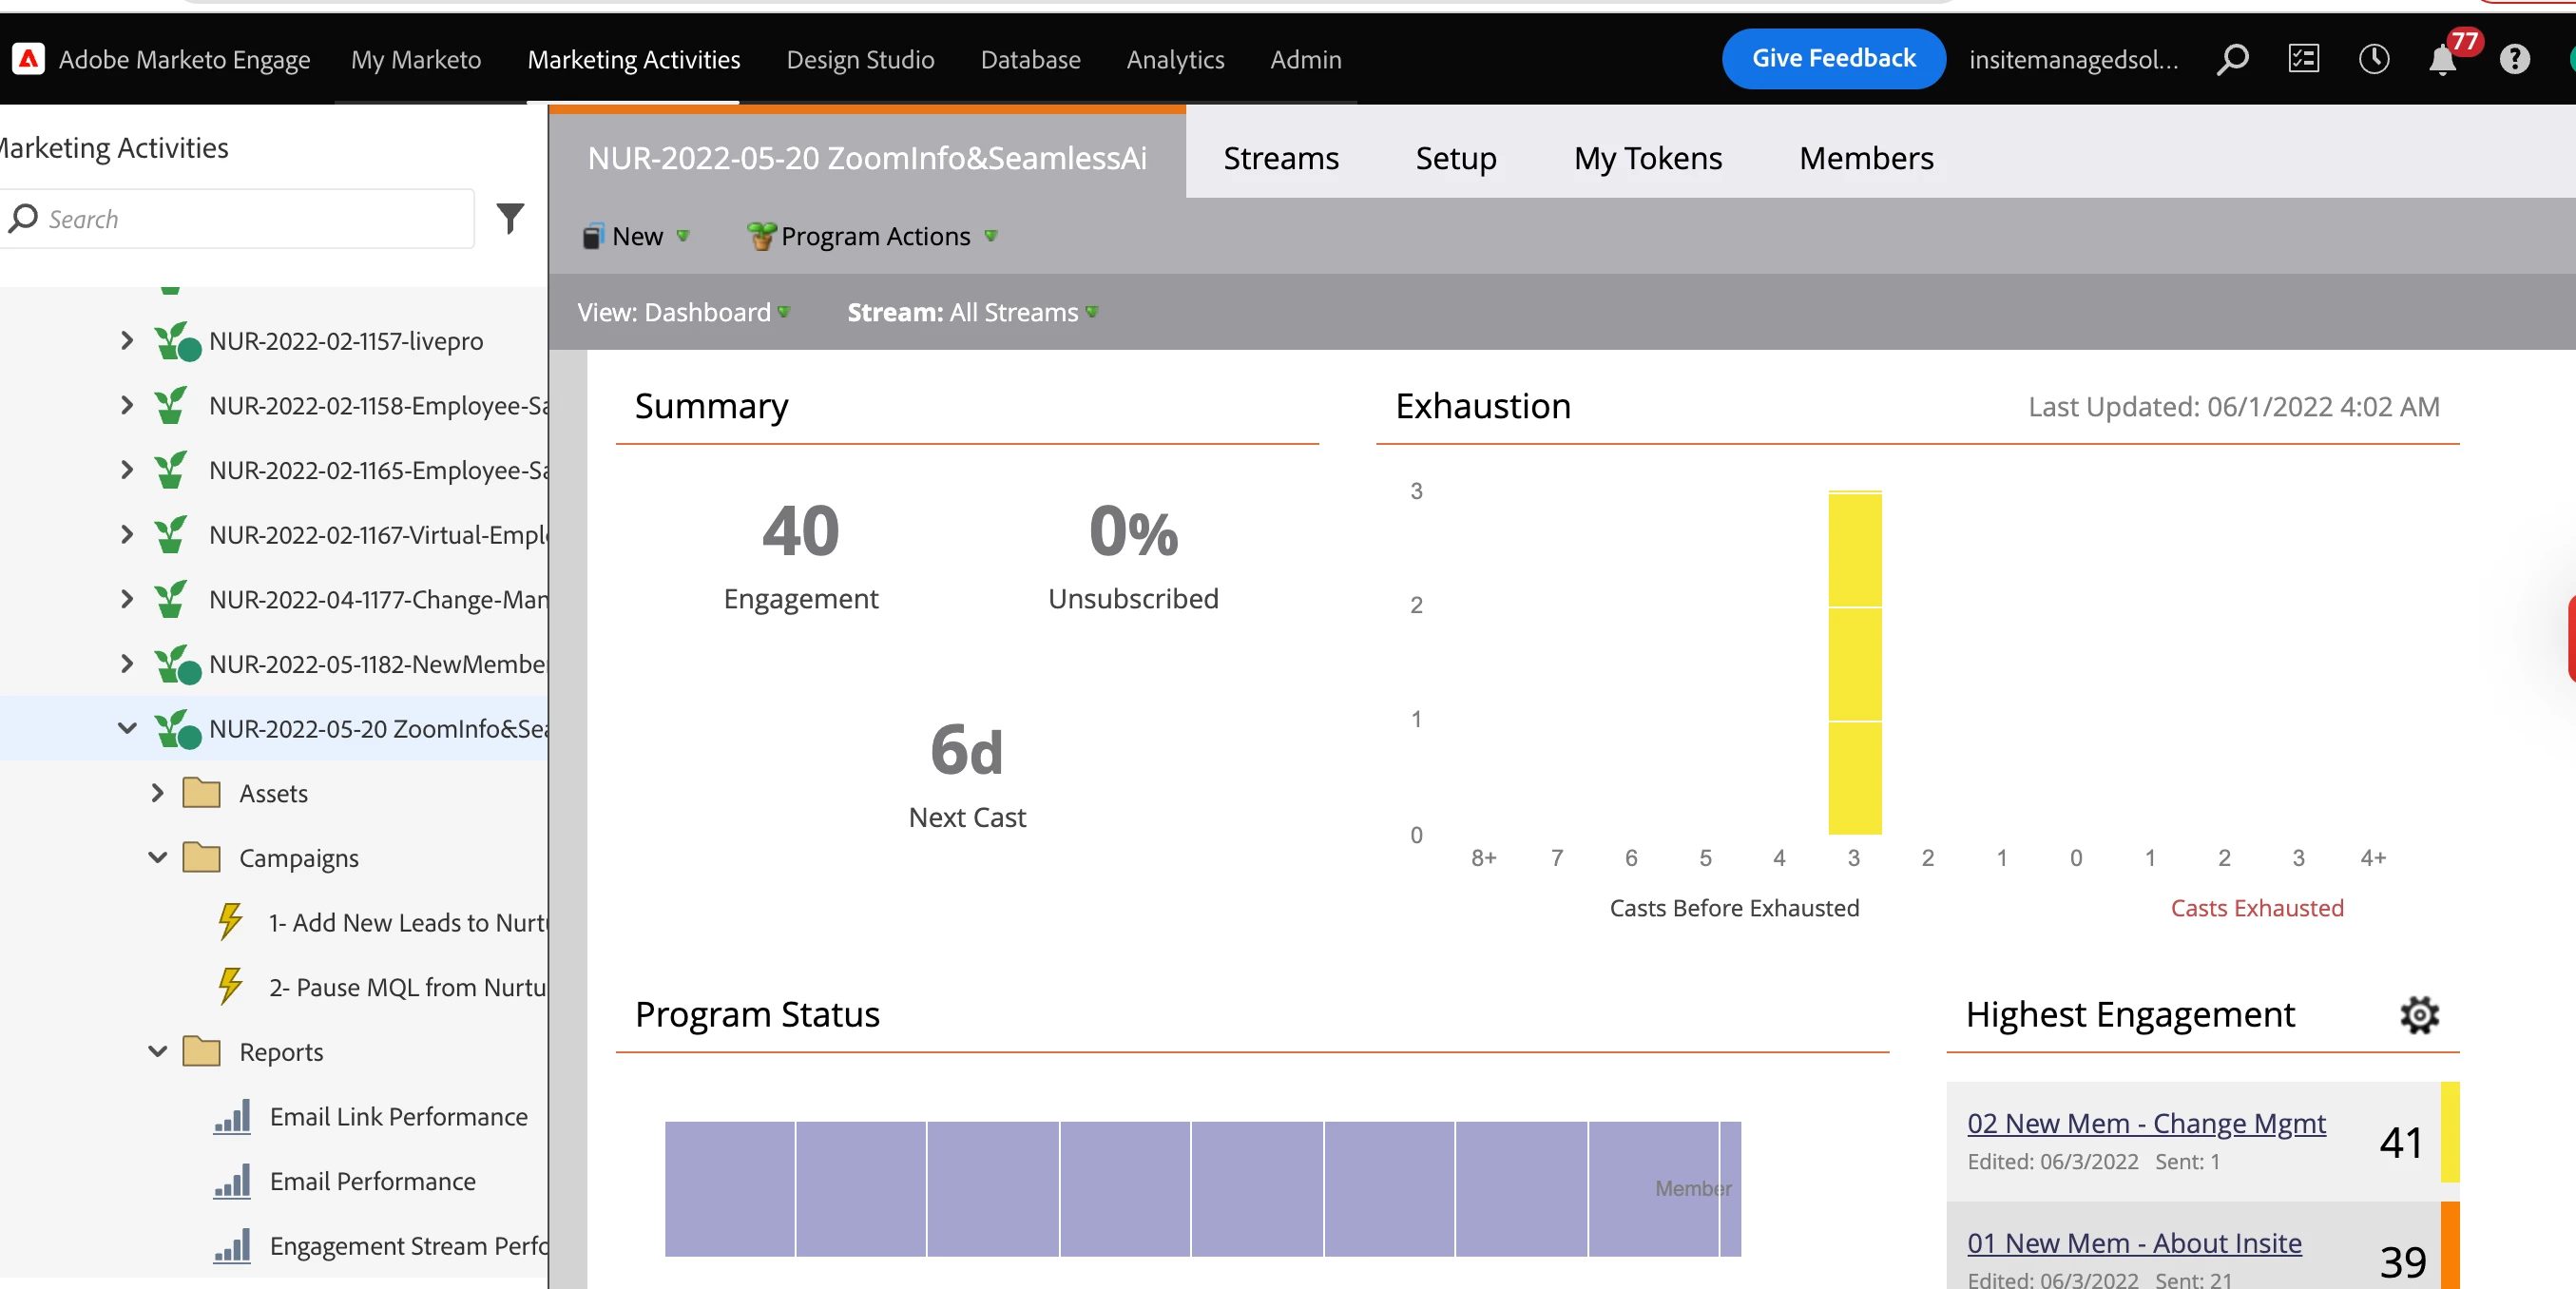The height and width of the screenshot is (1289, 2576).
Task: Open the Program Actions menu
Action: (872, 236)
